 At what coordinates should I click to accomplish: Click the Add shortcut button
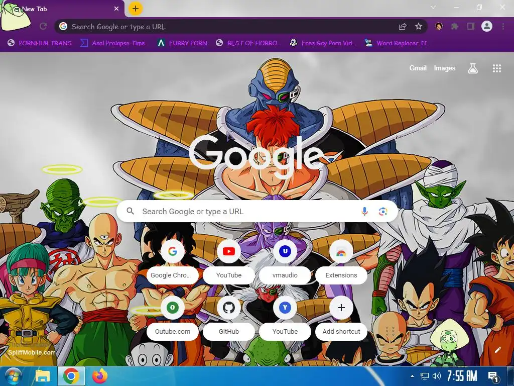(341, 318)
